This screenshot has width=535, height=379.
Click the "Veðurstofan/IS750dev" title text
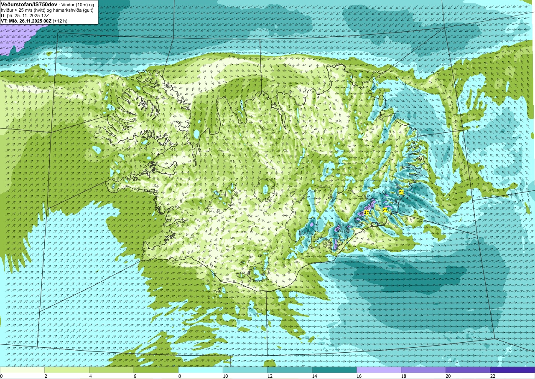point(29,4)
